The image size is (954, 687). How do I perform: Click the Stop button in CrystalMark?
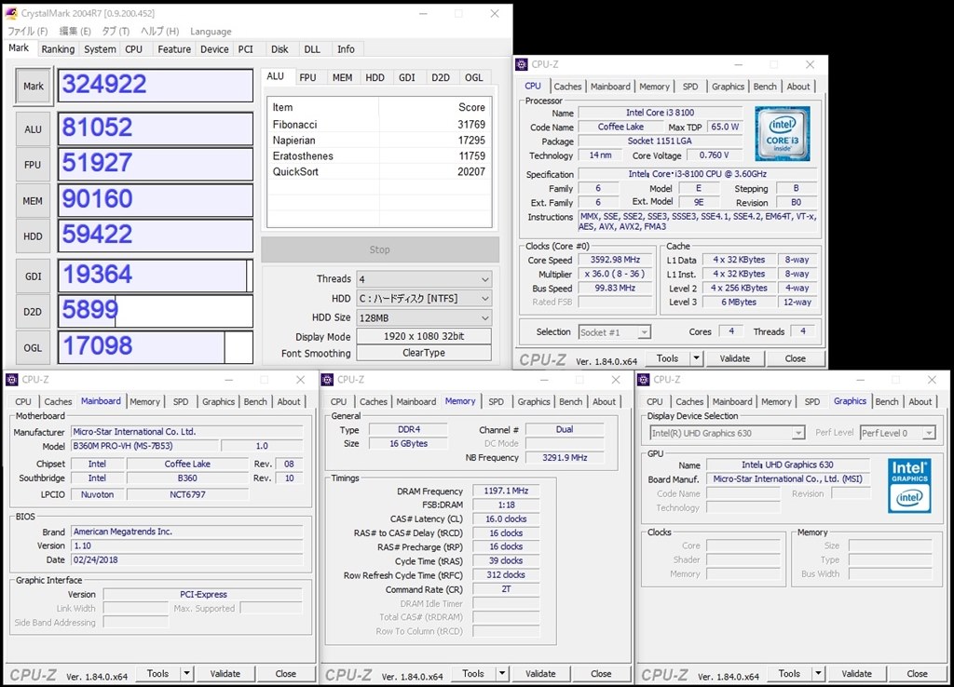380,249
